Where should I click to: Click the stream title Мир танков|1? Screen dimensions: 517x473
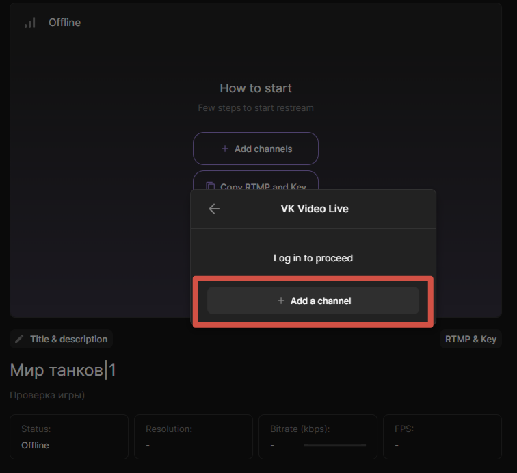pyautogui.click(x=63, y=370)
